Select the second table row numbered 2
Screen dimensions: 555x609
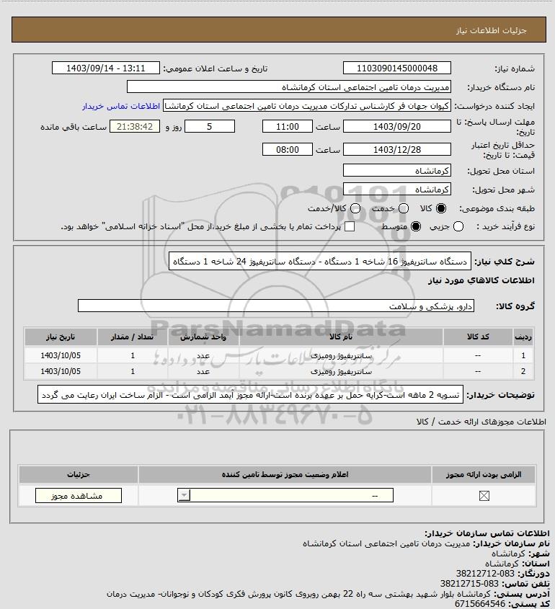pos(279,371)
